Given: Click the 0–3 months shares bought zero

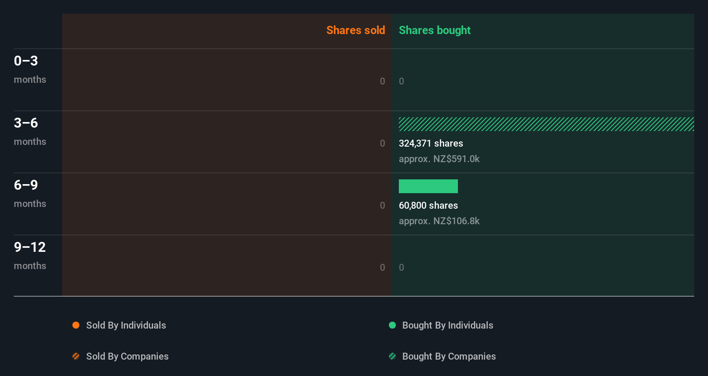Looking at the screenshot, I should point(401,81).
